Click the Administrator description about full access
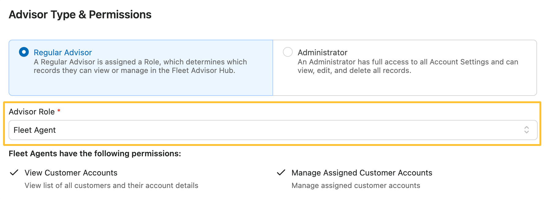This screenshot has height=199, width=545. point(408,66)
